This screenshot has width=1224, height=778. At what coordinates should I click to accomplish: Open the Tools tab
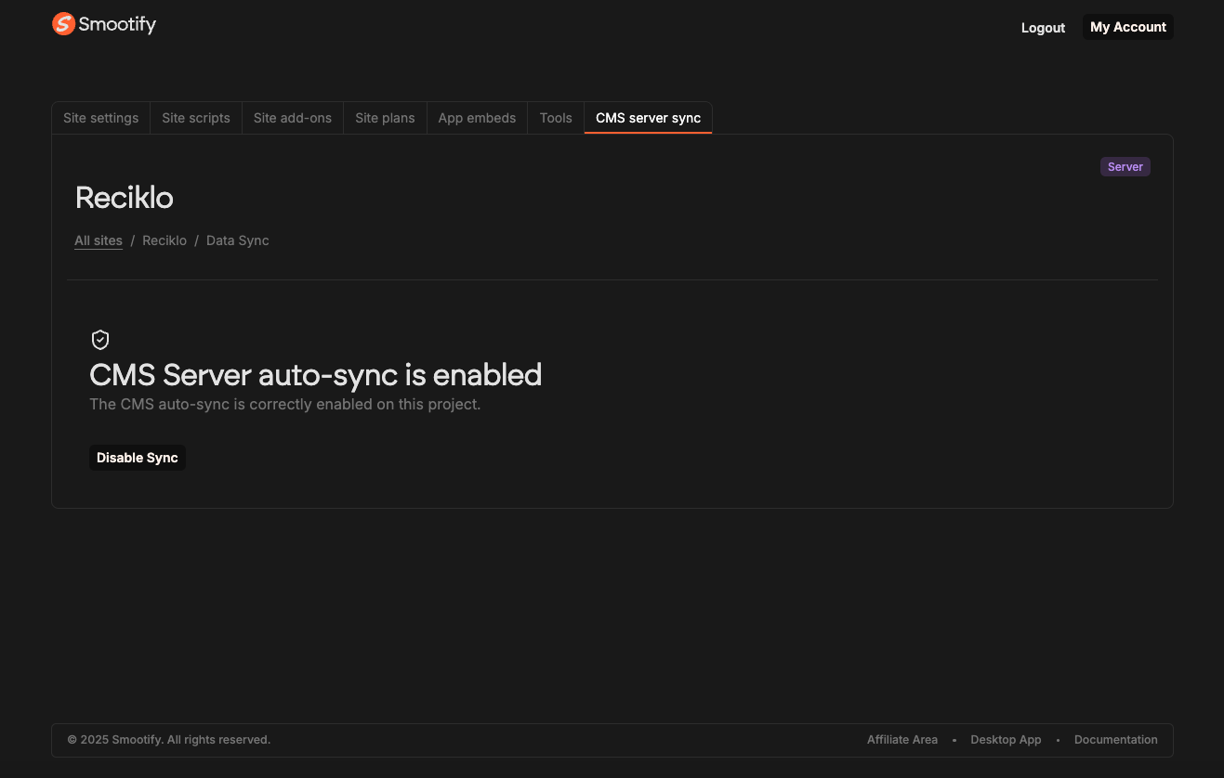point(555,118)
